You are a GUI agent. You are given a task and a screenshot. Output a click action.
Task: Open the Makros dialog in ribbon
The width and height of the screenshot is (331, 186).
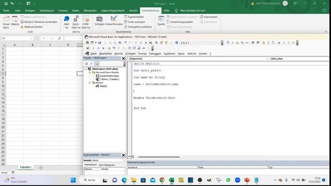coord(15,21)
